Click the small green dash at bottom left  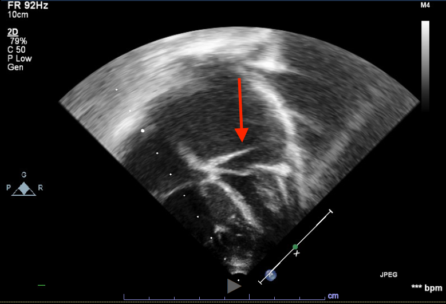pyautogui.click(x=41, y=285)
